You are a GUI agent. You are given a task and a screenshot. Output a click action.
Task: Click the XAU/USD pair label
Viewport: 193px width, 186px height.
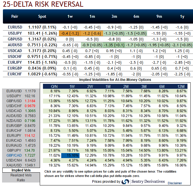click(x=14, y=165)
